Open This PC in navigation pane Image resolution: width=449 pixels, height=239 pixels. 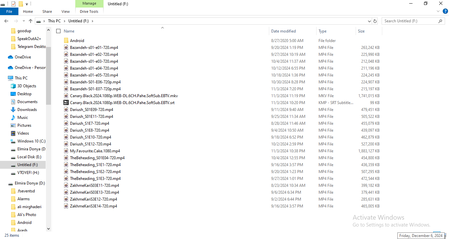click(x=21, y=78)
